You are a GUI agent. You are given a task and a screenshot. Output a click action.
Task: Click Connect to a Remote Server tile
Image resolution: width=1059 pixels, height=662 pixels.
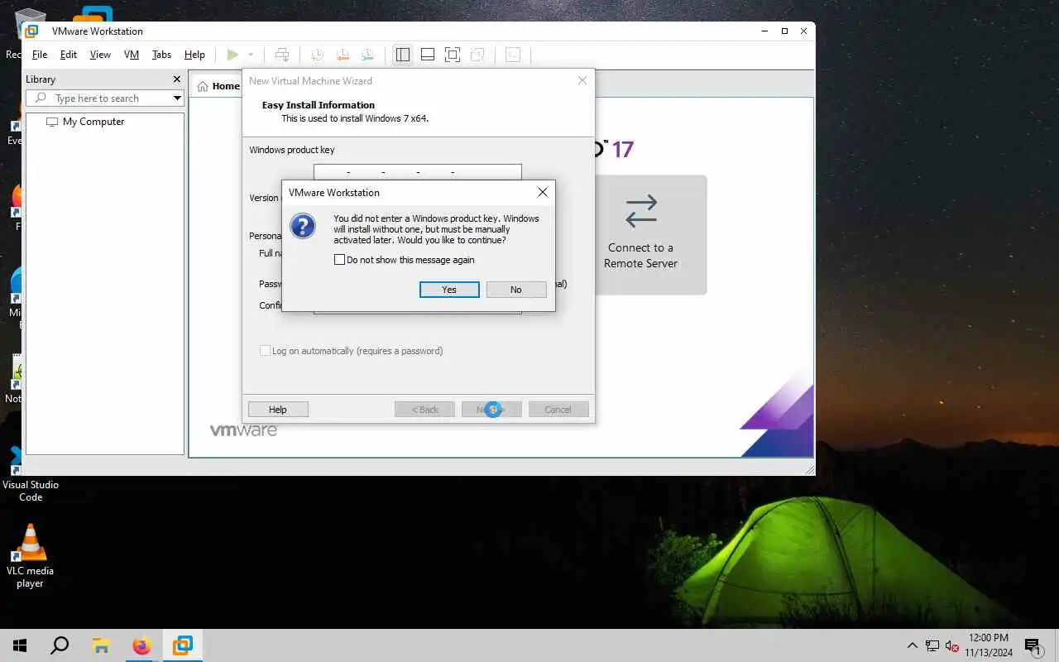641,235
